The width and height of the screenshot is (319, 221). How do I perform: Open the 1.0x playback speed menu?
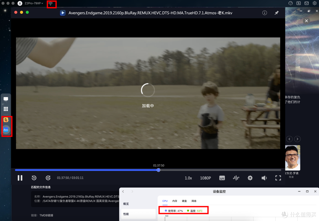pos(188,178)
